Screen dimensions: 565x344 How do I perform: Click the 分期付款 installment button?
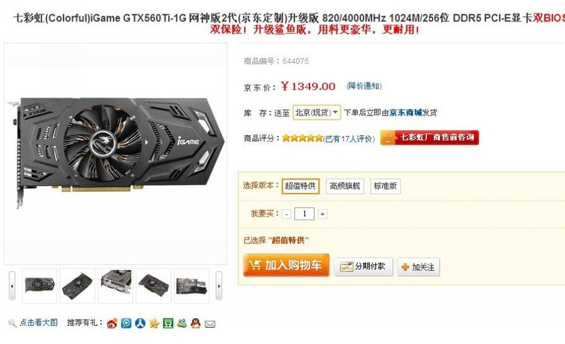(x=363, y=267)
